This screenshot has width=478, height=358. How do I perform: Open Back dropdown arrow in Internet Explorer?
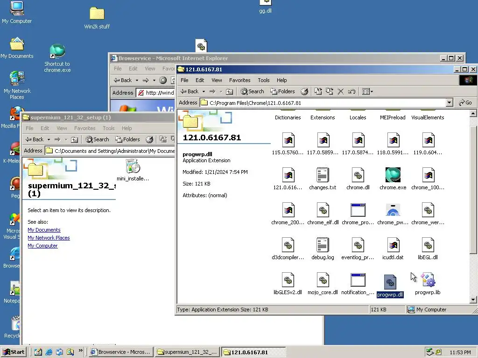point(137,80)
